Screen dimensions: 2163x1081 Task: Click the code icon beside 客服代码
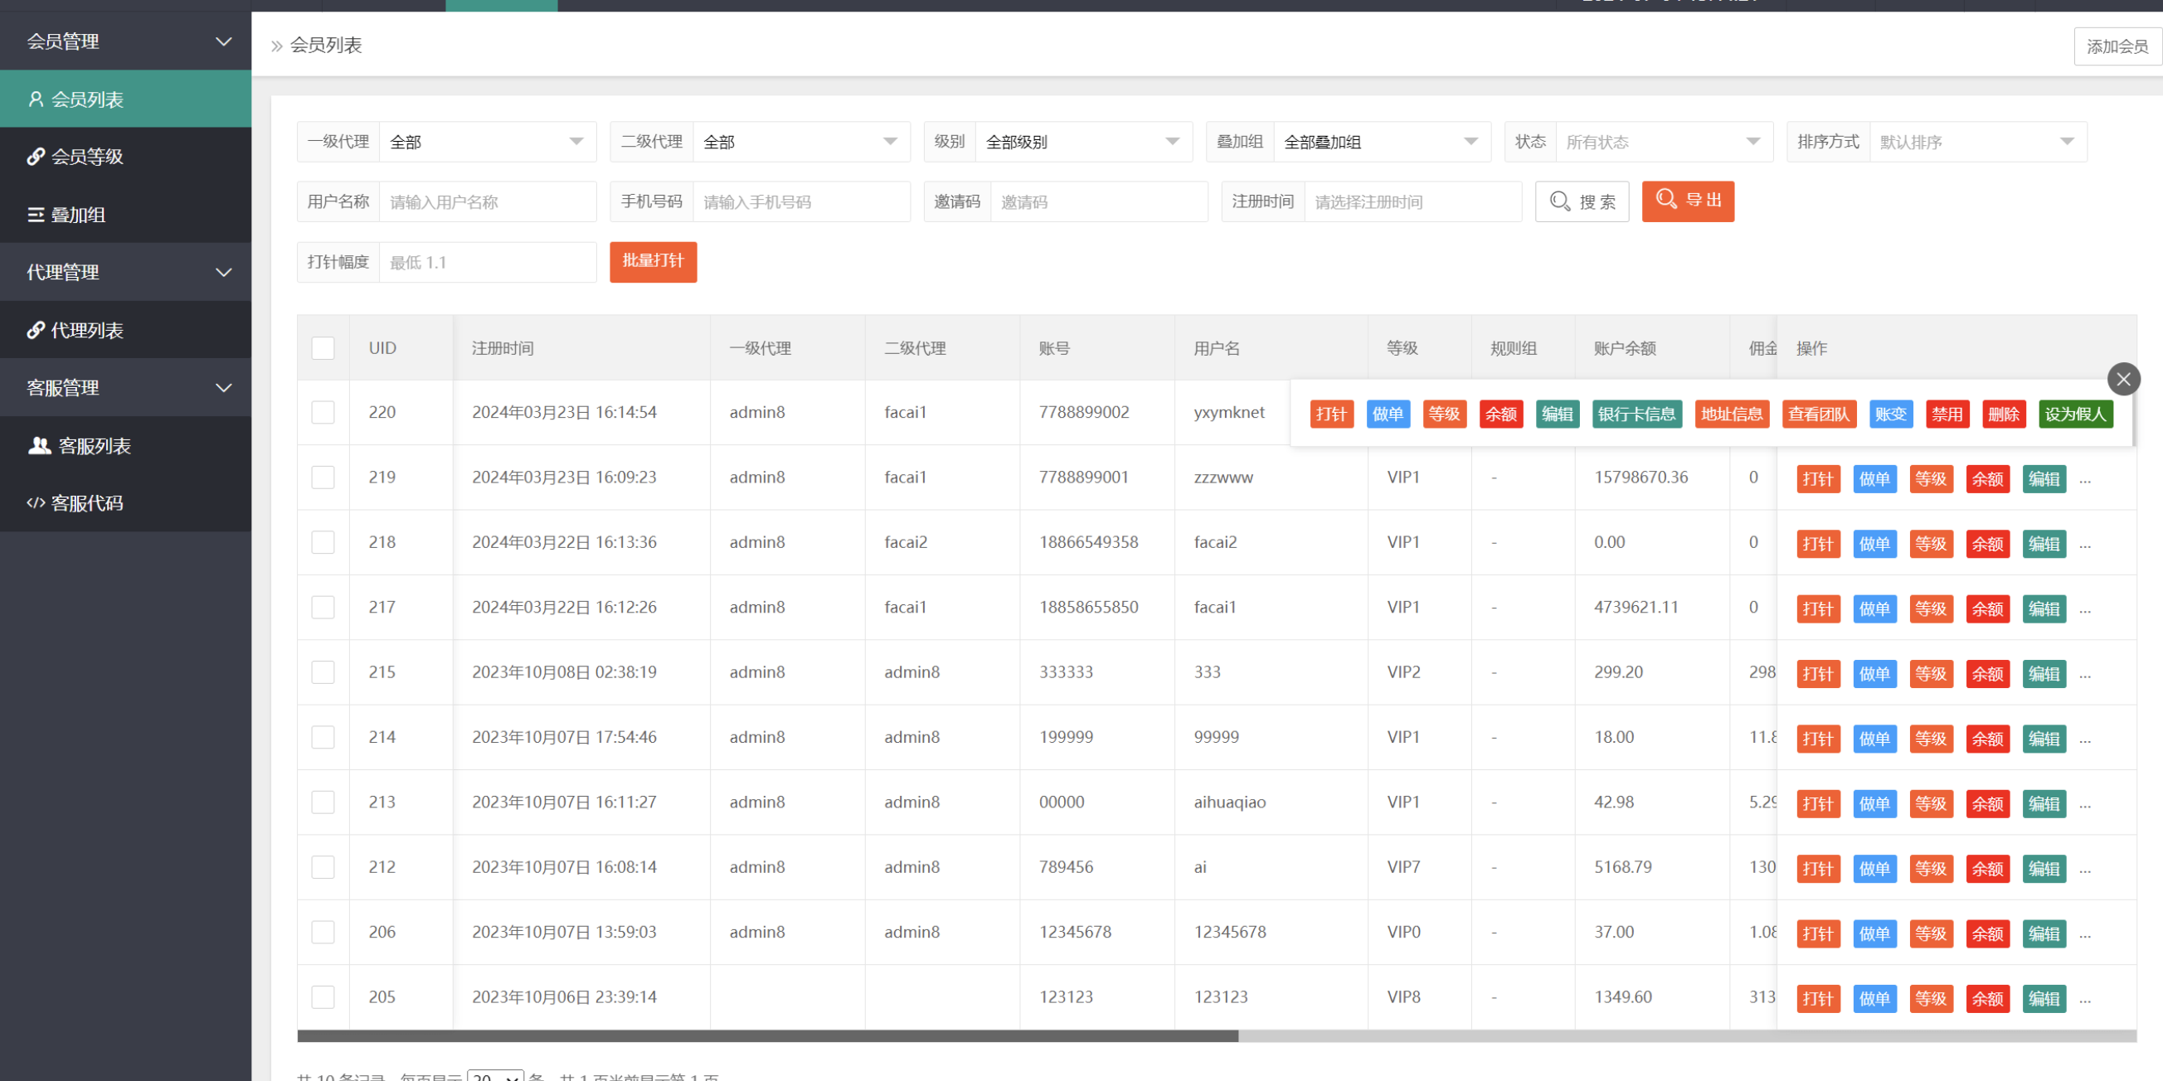coord(36,503)
